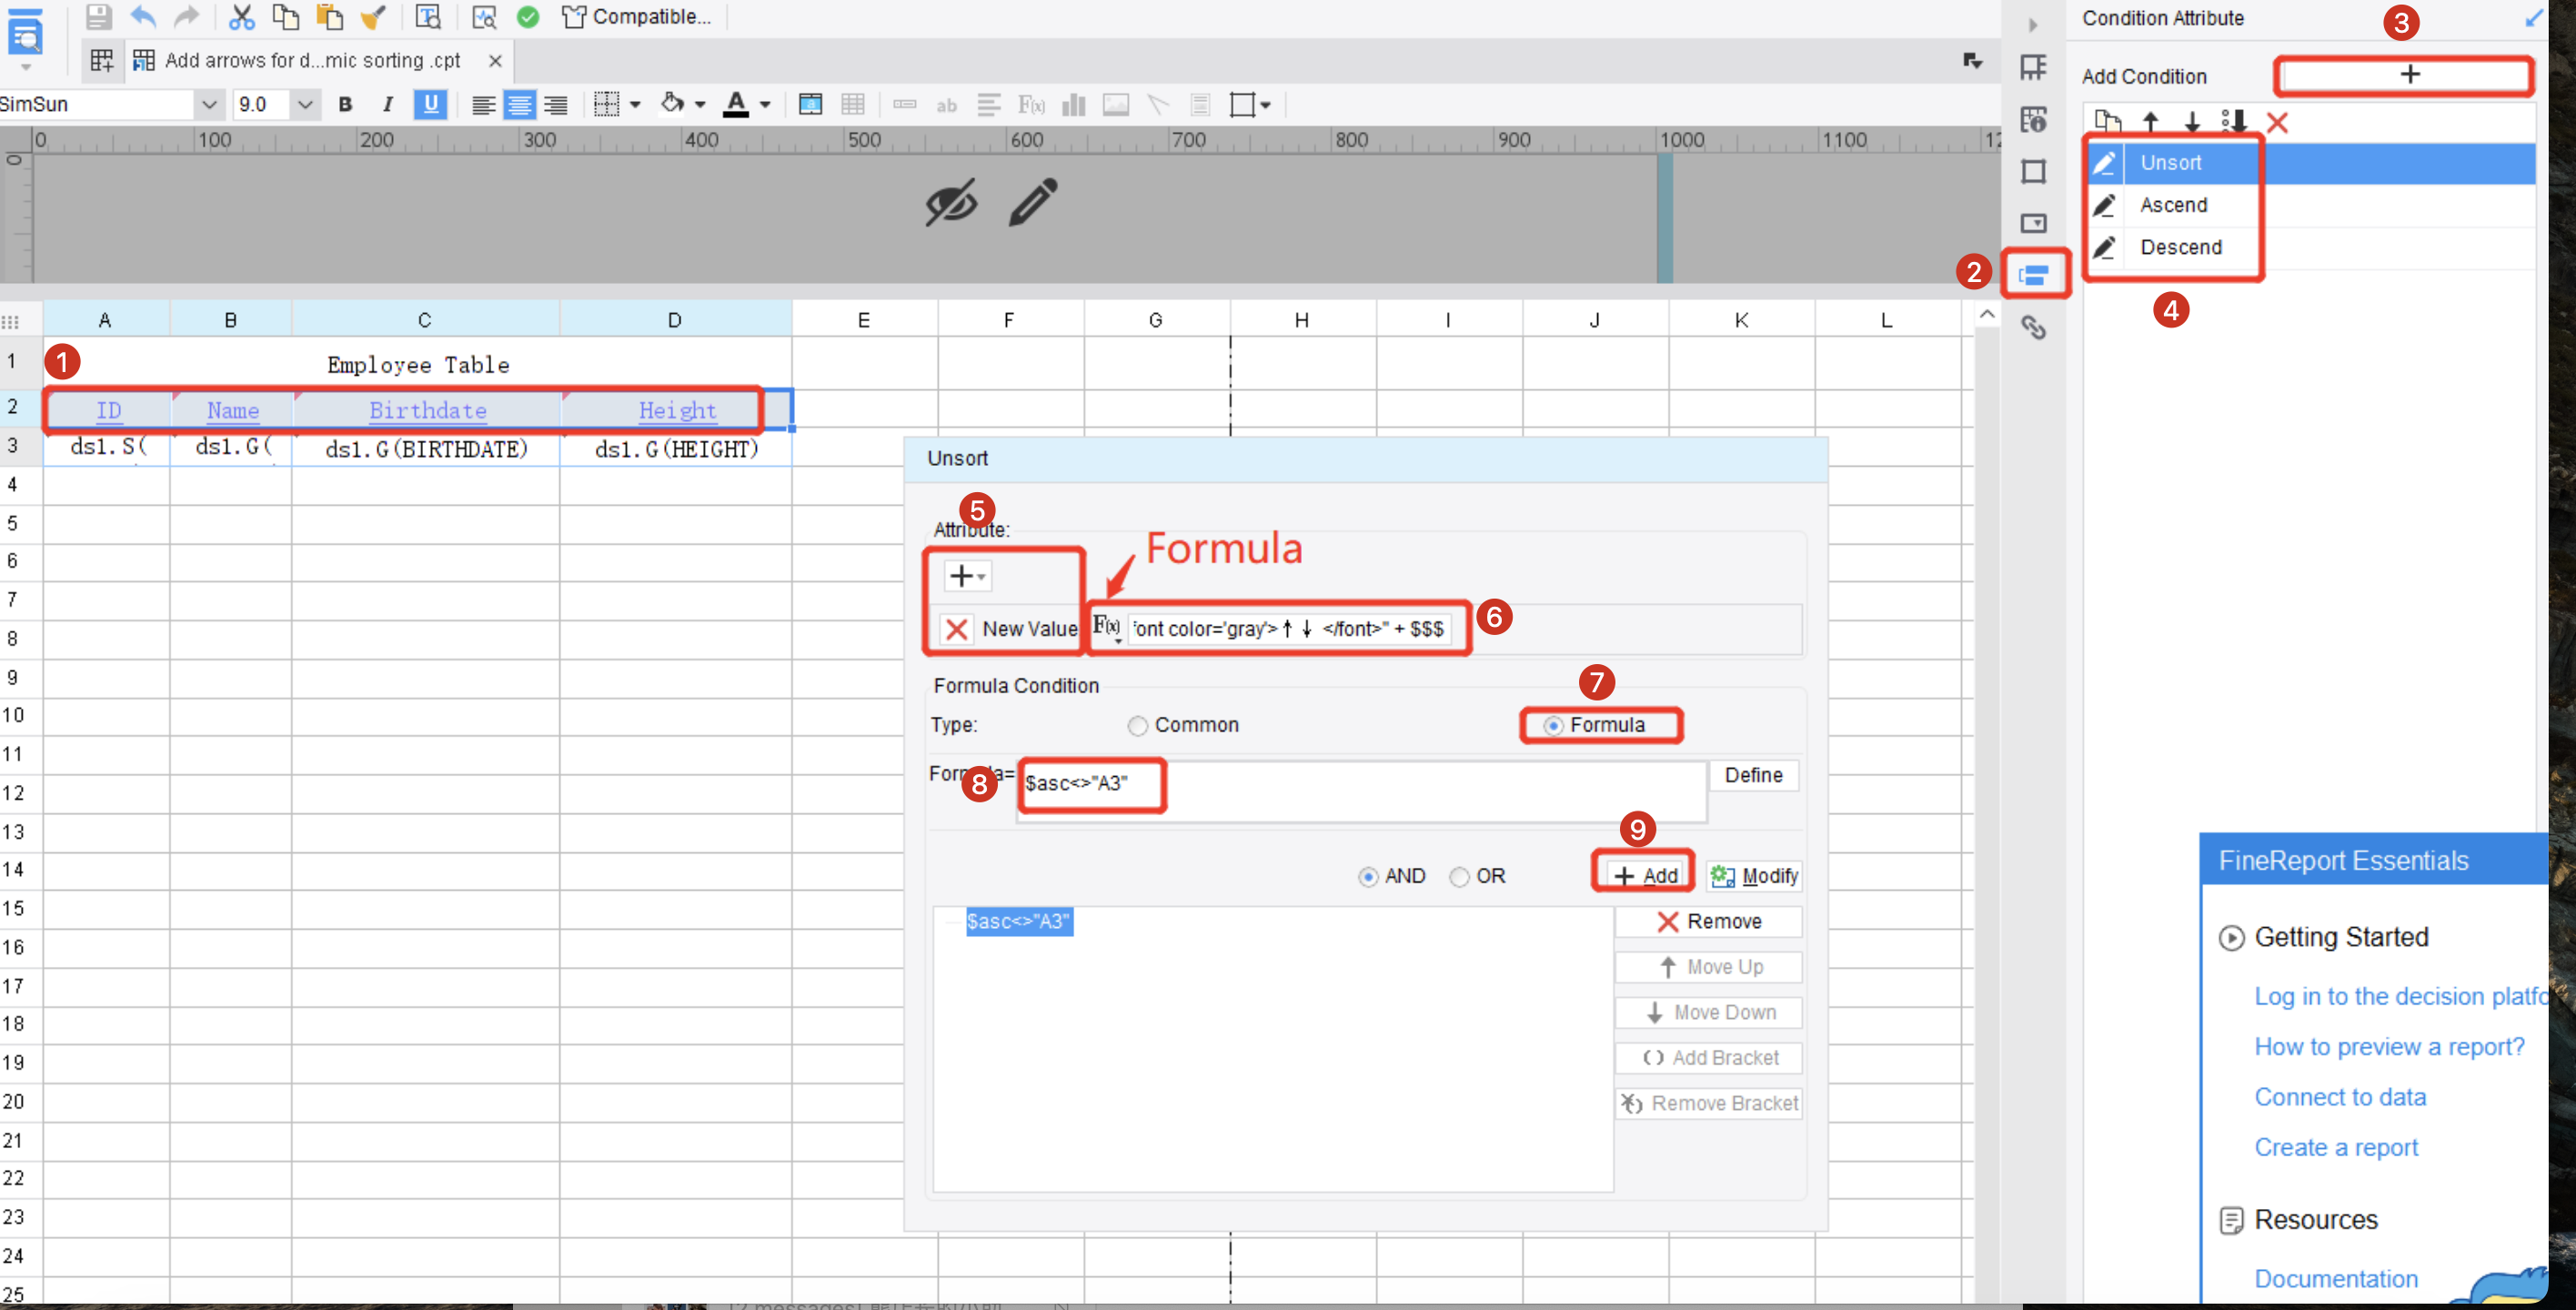Select the Unsort condition item

[2311, 163]
